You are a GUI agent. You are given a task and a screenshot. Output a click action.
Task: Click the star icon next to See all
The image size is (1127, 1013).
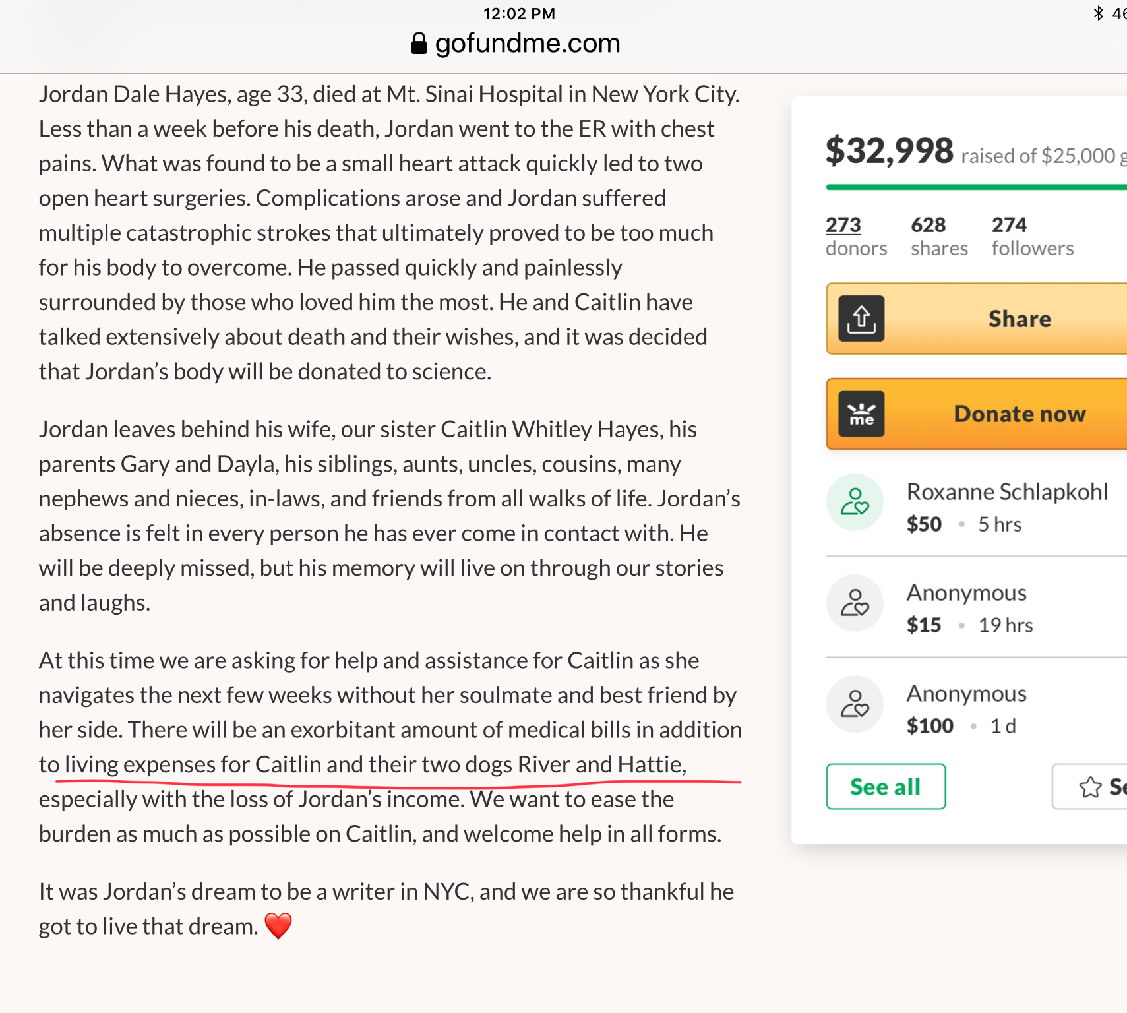(1091, 787)
